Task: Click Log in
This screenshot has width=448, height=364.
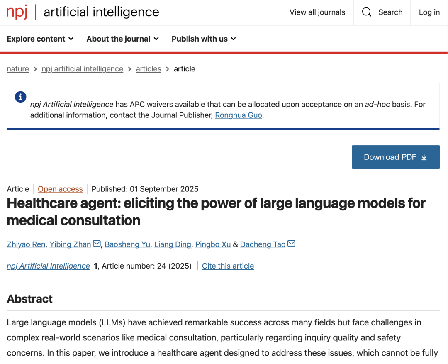Action: coord(429,12)
